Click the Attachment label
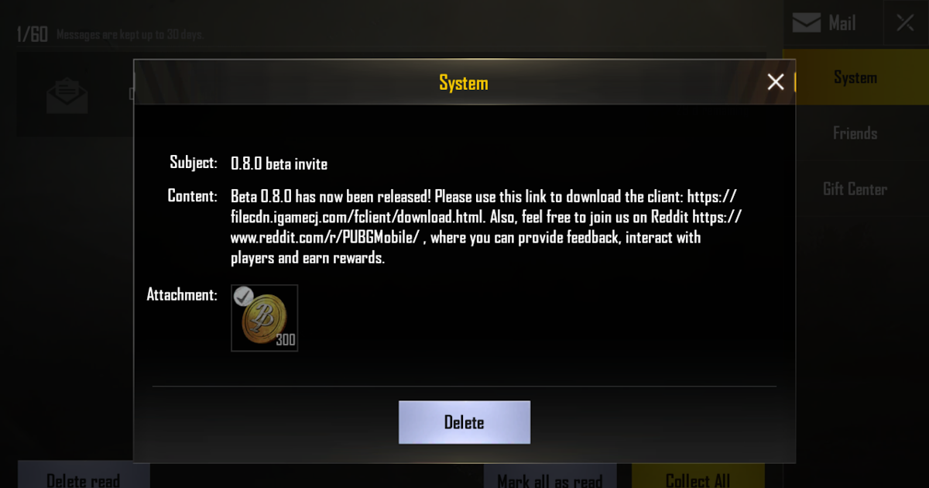 [x=182, y=295]
